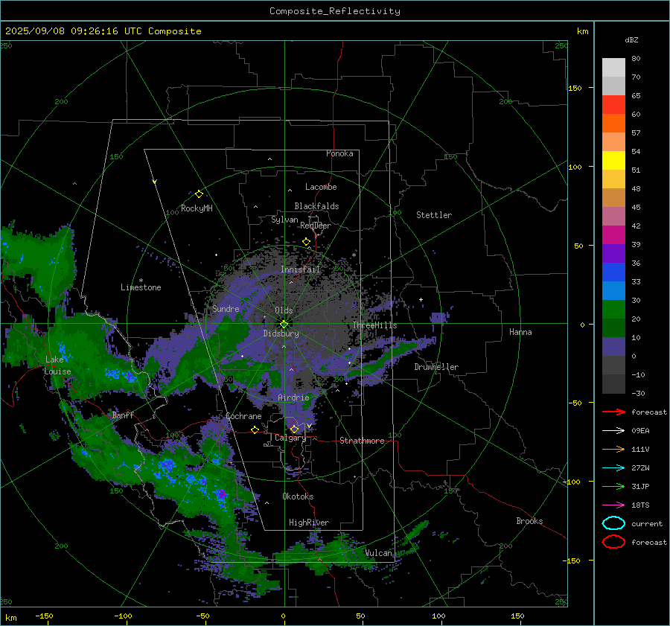The image size is (670, 626).
Task: Click the -150 tick label on right axis
Action: 572,560
